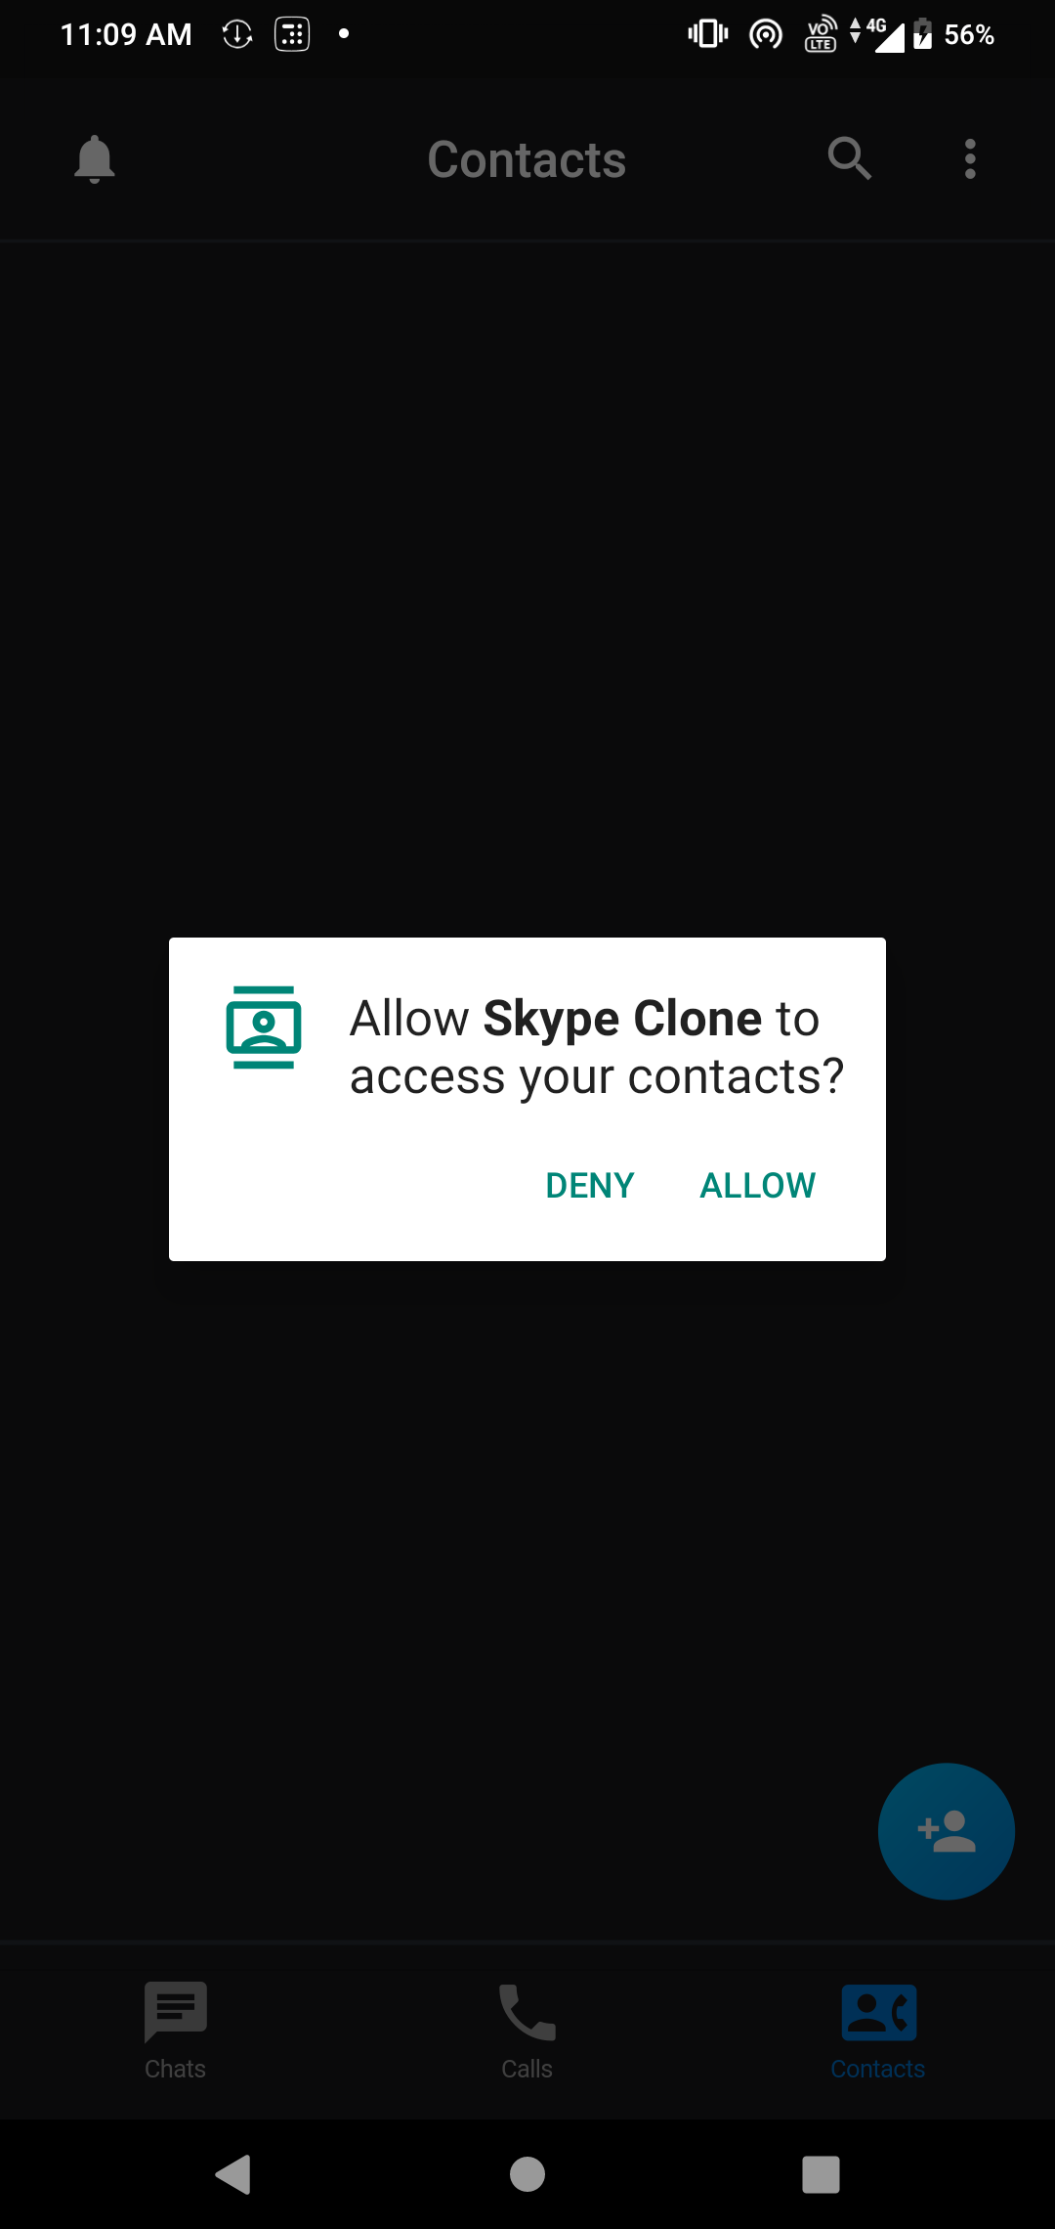This screenshot has width=1055, height=2229.
Task: Open the three-dot overflow menu
Action: [970, 158]
